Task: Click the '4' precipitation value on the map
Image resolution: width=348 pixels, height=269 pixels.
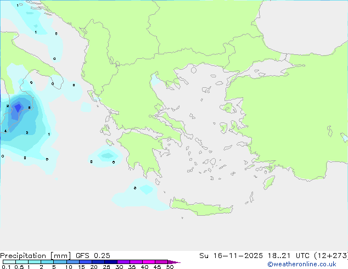Action: click(5, 131)
